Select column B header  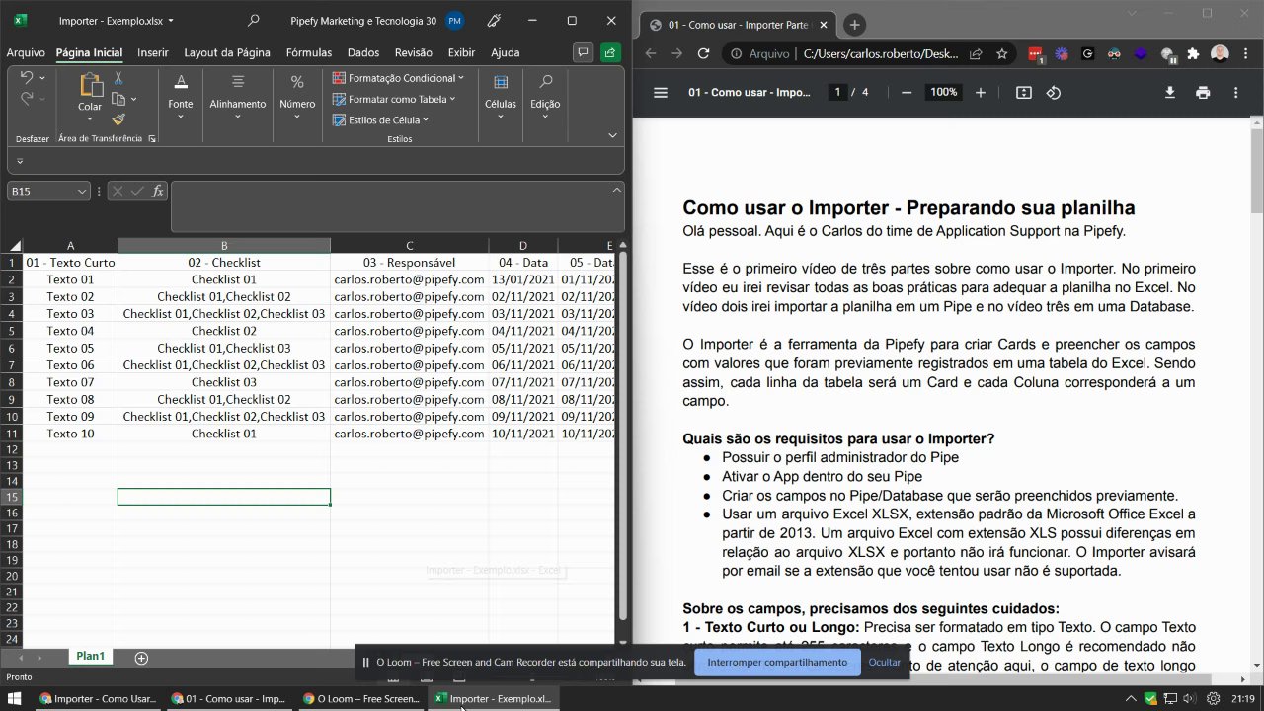[x=224, y=246]
